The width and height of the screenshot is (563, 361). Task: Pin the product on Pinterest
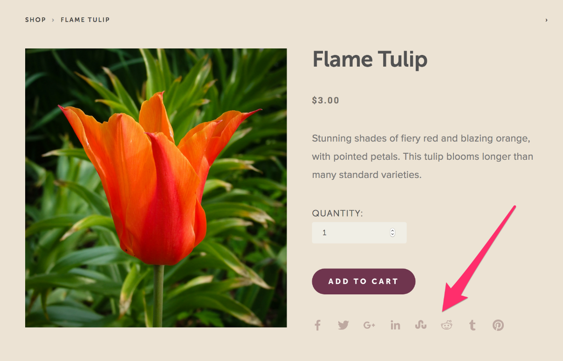(x=498, y=325)
